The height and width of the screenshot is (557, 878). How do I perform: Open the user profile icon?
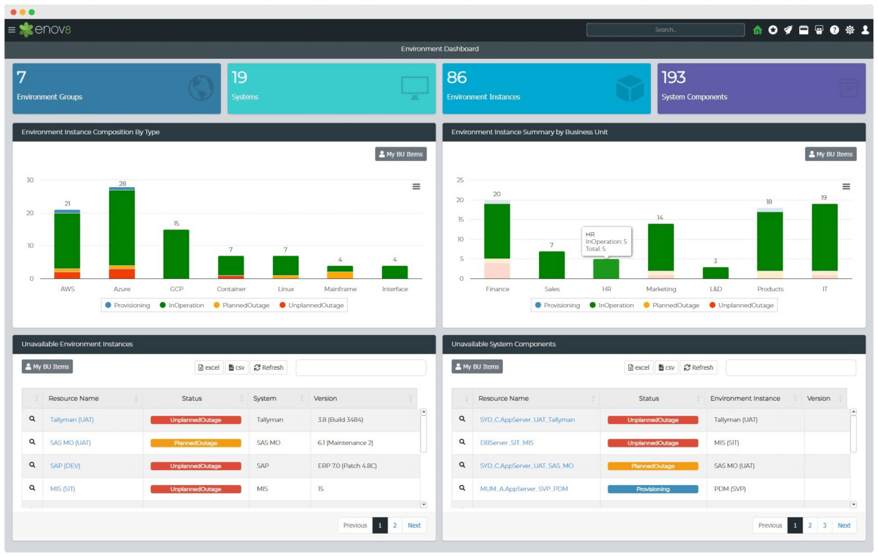pyautogui.click(x=865, y=29)
